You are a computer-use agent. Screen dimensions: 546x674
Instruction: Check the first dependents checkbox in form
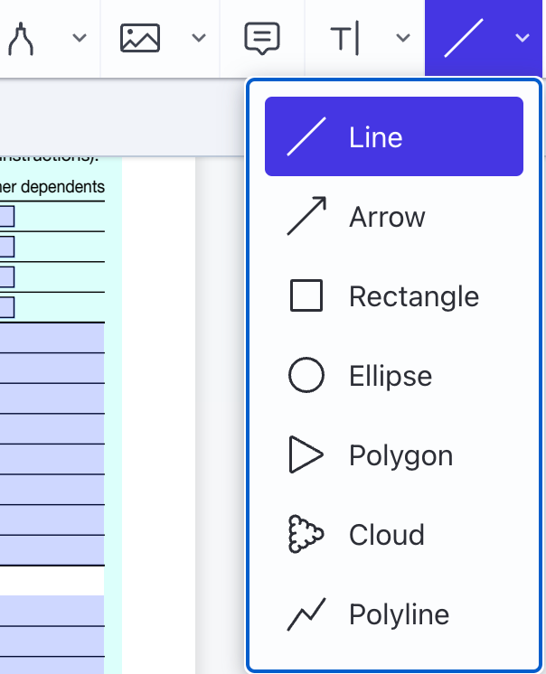tap(6, 216)
